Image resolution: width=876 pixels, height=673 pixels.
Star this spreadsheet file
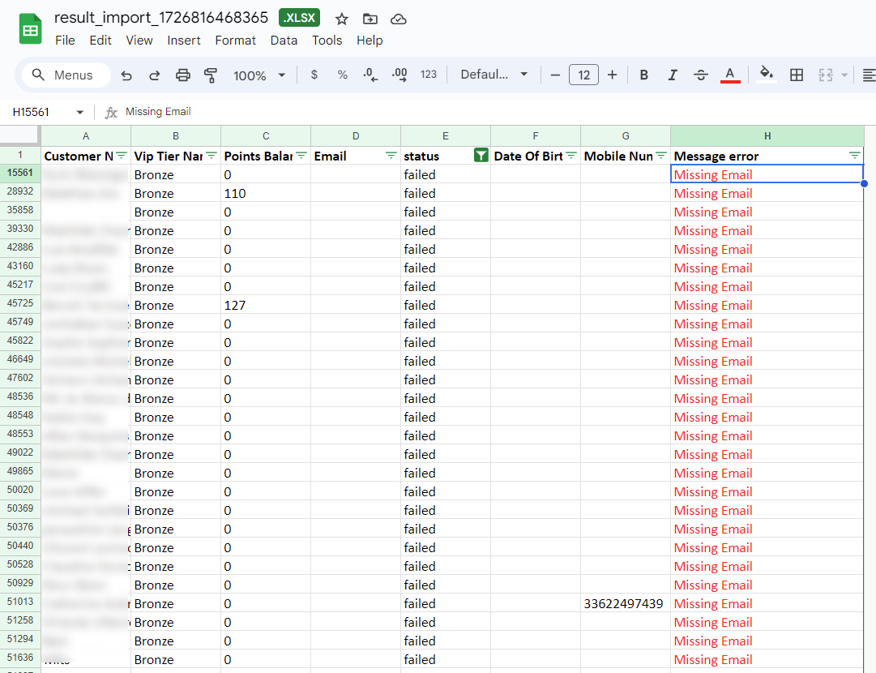click(x=342, y=19)
